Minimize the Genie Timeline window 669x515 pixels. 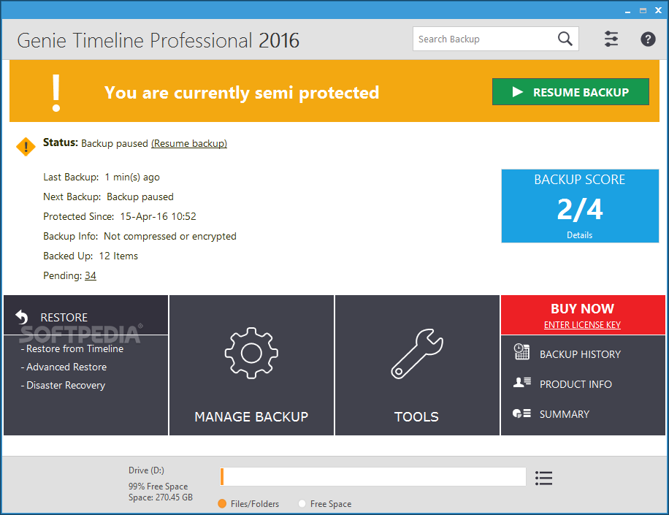click(627, 11)
